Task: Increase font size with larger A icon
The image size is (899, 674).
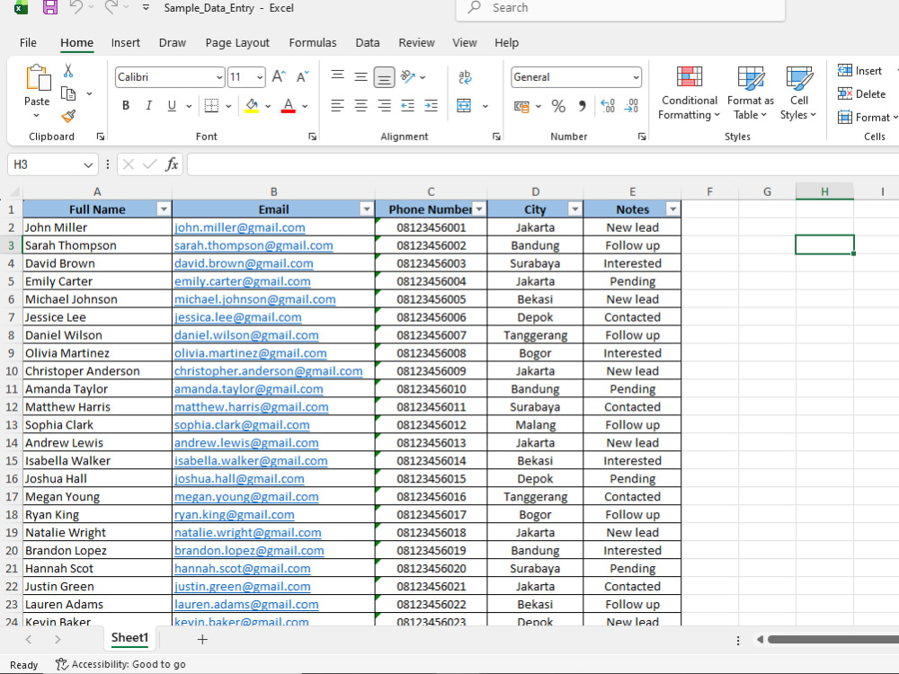Action: tap(279, 76)
